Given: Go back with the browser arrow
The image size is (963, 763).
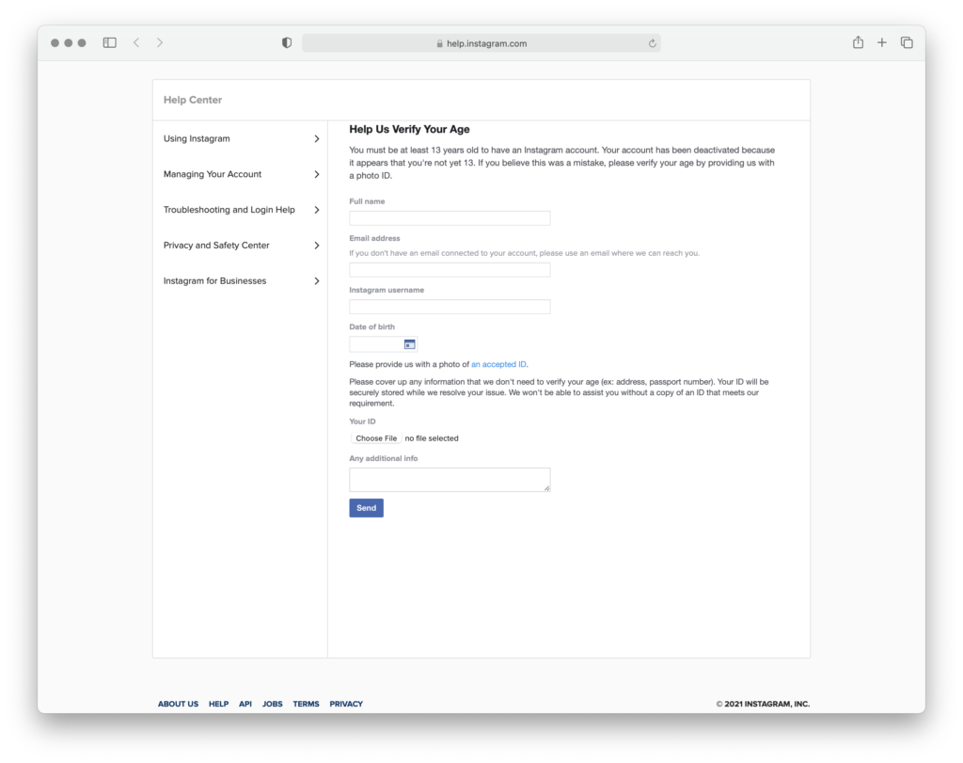Looking at the screenshot, I should pos(136,42).
